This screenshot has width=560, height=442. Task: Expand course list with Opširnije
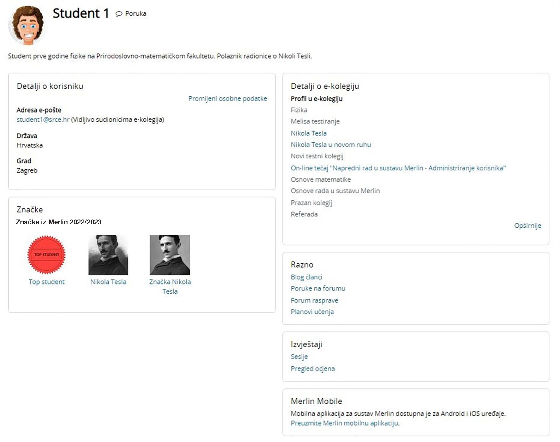pyautogui.click(x=527, y=225)
